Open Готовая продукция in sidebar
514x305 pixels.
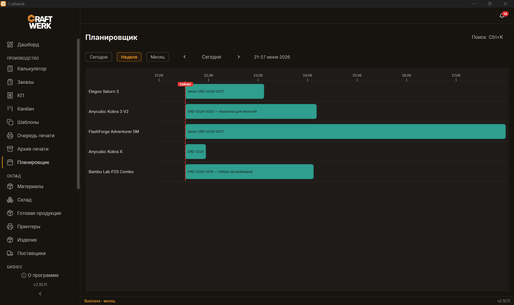point(39,213)
